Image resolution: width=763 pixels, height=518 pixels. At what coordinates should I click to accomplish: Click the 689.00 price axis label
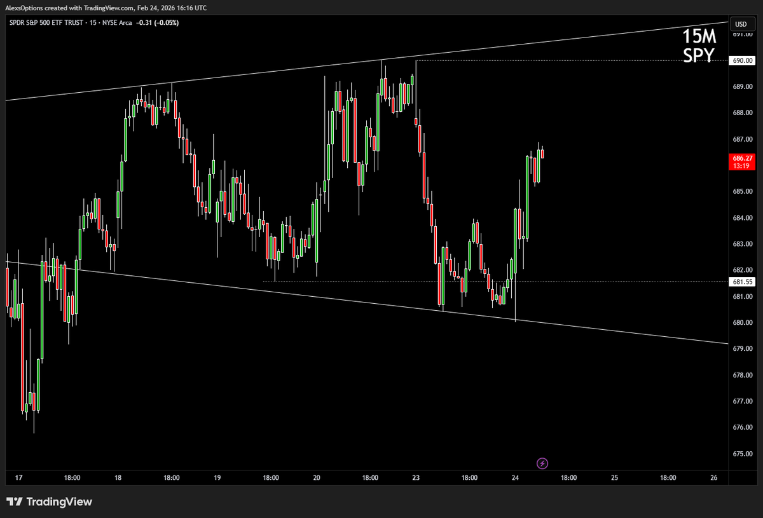743,86
